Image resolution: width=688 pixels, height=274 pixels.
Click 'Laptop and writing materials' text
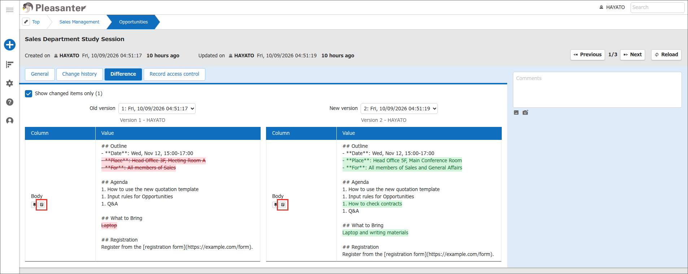(x=375, y=233)
